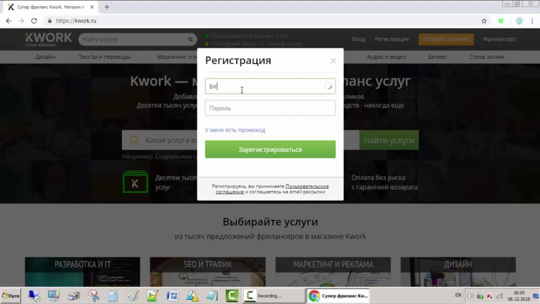The width and height of the screenshot is (540, 304).
Task: Reload the page with the refresh icon
Action: (34, 21)
